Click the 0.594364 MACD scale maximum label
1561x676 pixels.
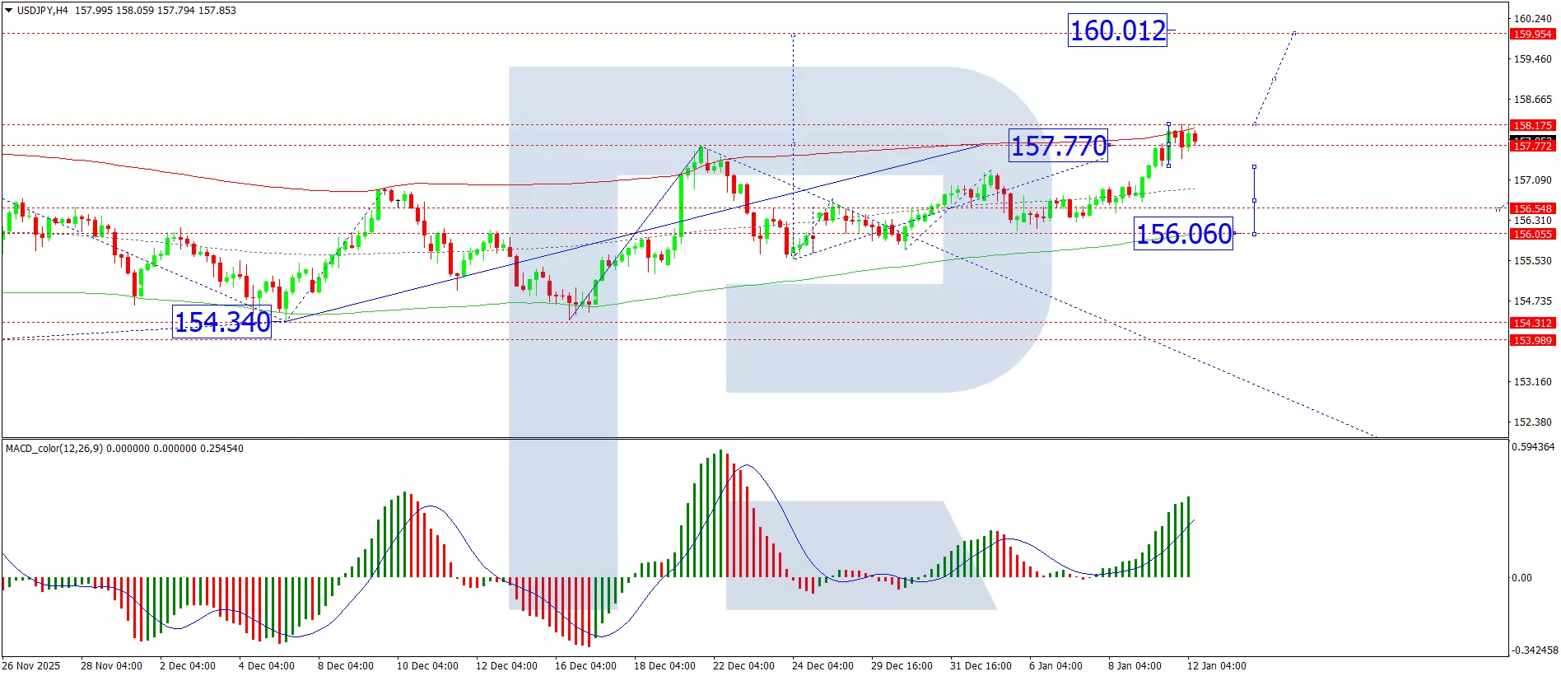(x=1533, y=447)
